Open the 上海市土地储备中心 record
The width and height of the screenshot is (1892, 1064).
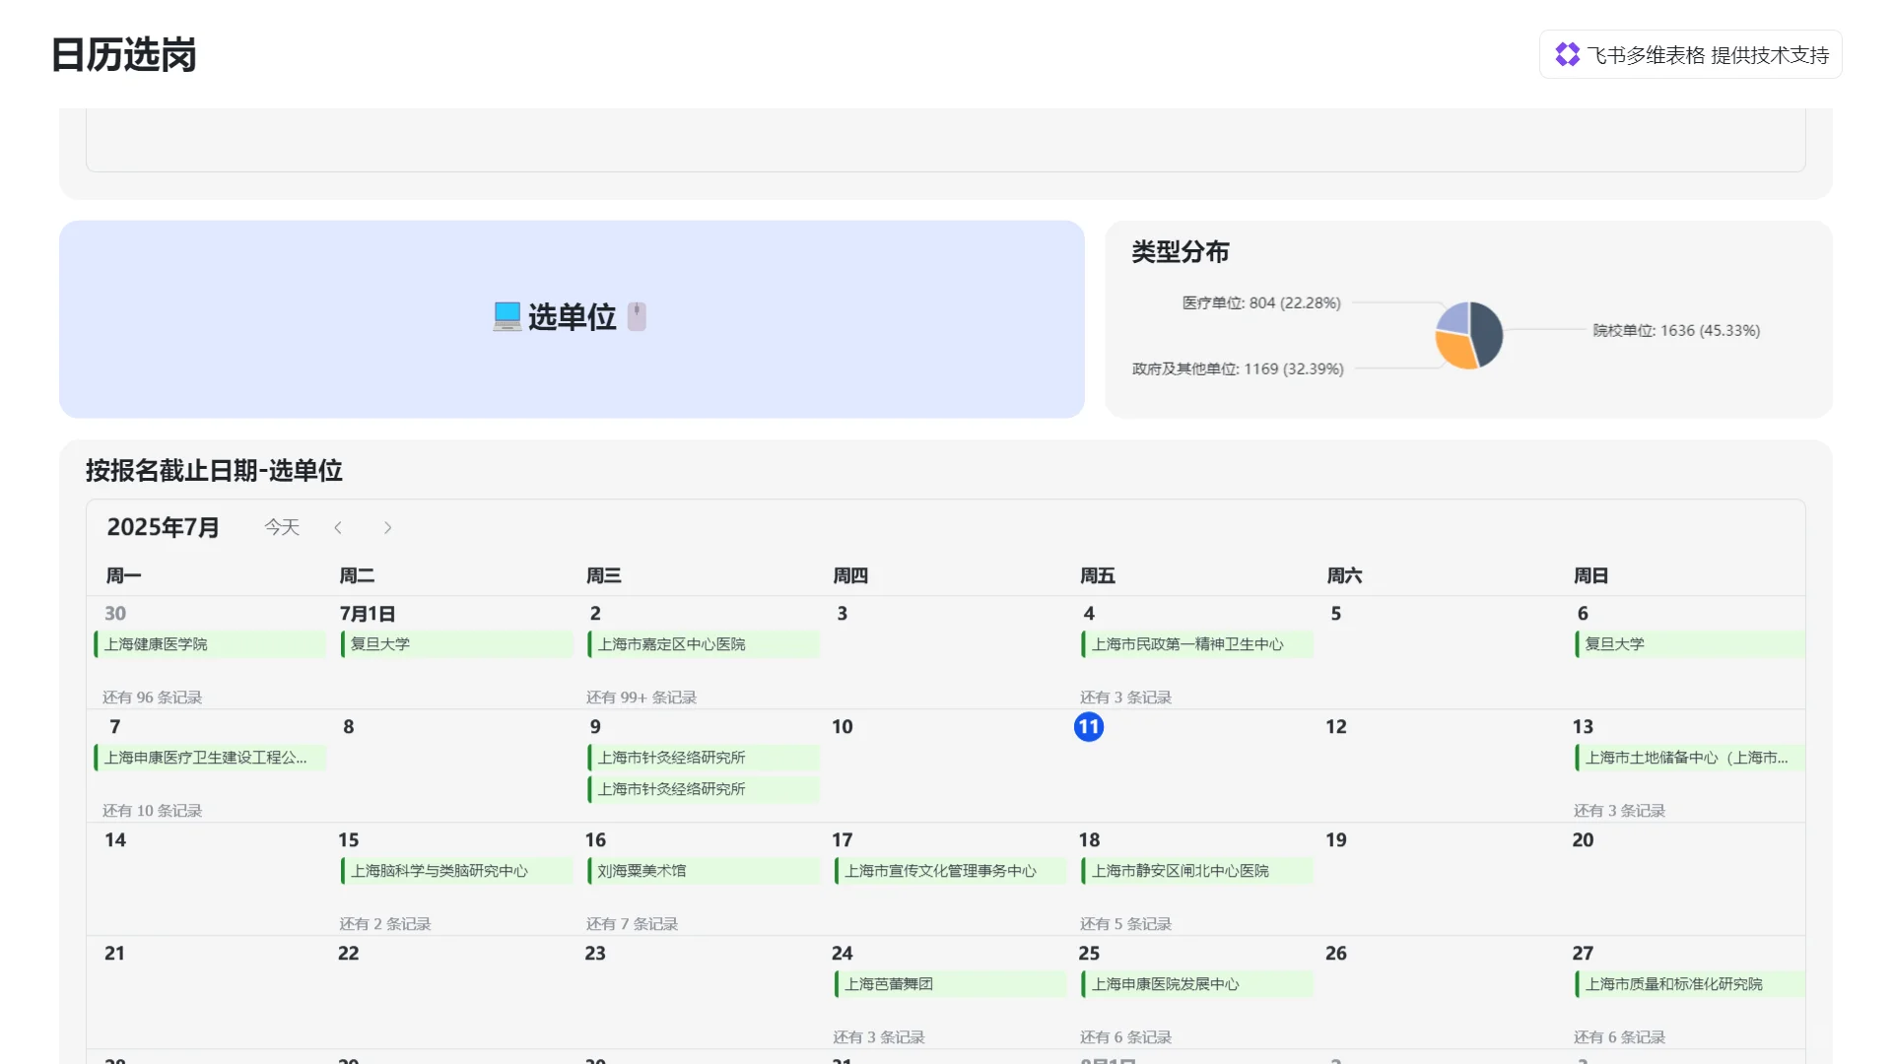pos(1690,758)
